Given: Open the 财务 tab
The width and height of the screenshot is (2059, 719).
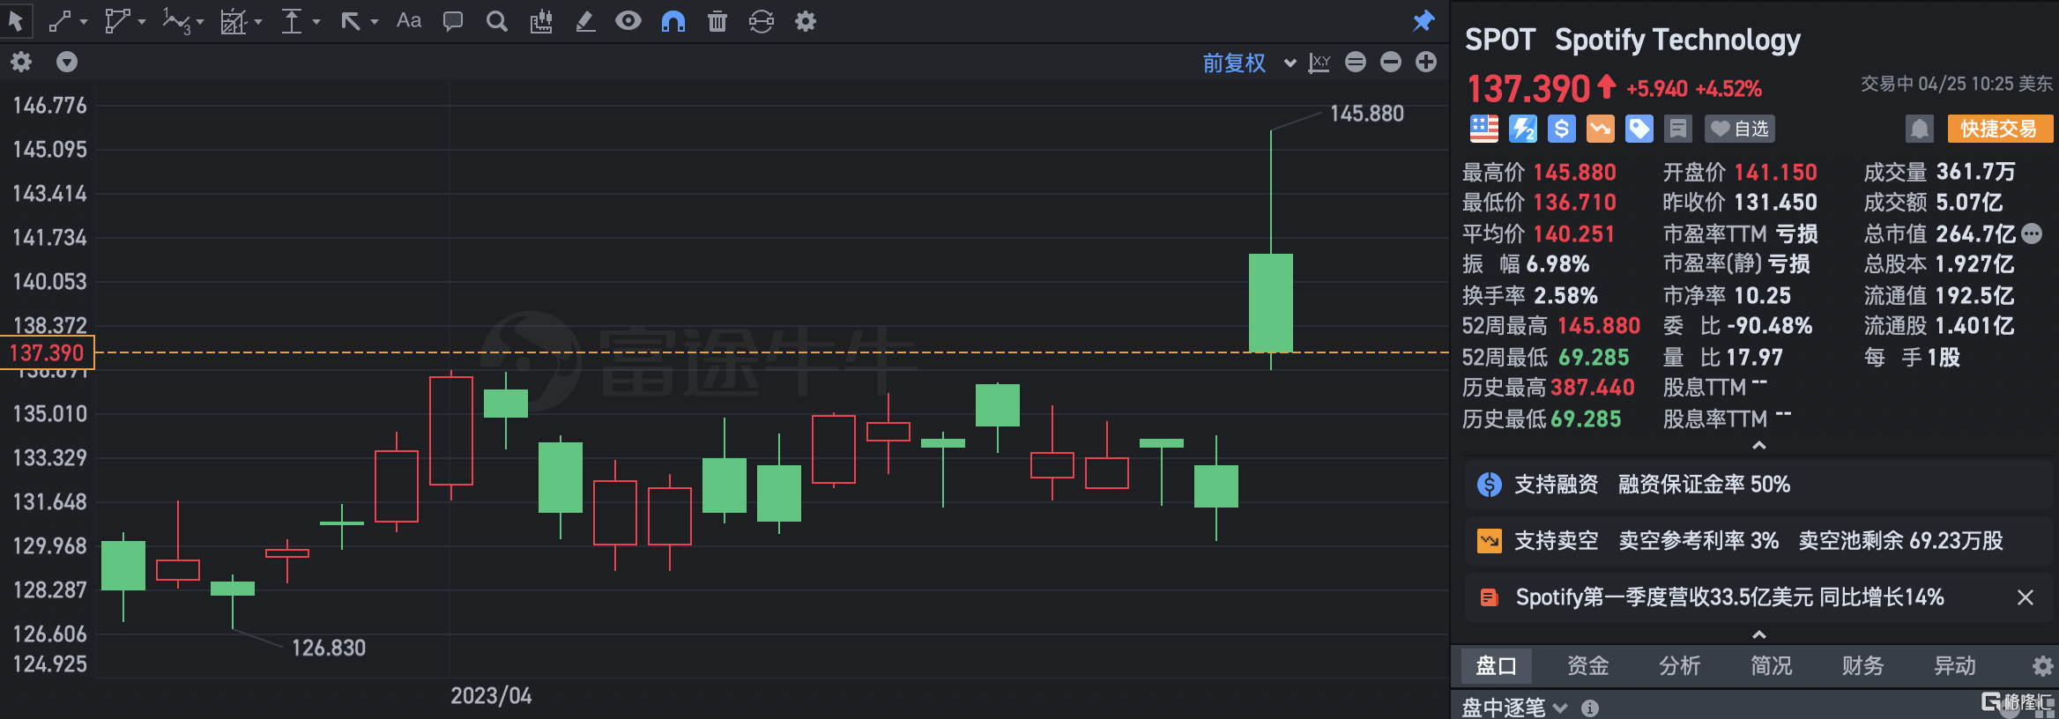Looking at the screenshot, I should (1862, 666).
